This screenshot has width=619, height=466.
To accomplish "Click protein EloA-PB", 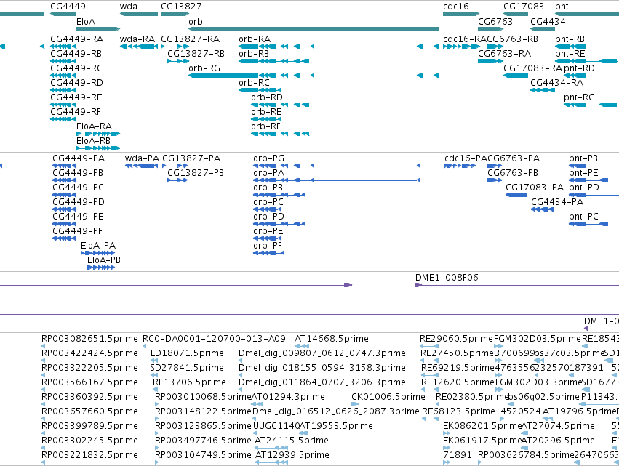I will click(x=104, y=260).
